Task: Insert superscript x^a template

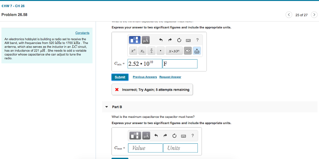Action: point(133,51)
